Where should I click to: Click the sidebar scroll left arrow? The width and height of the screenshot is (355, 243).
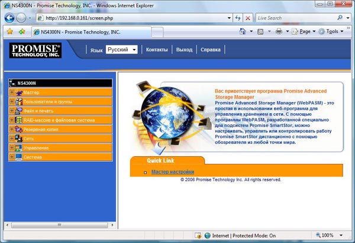coord(8,225)
